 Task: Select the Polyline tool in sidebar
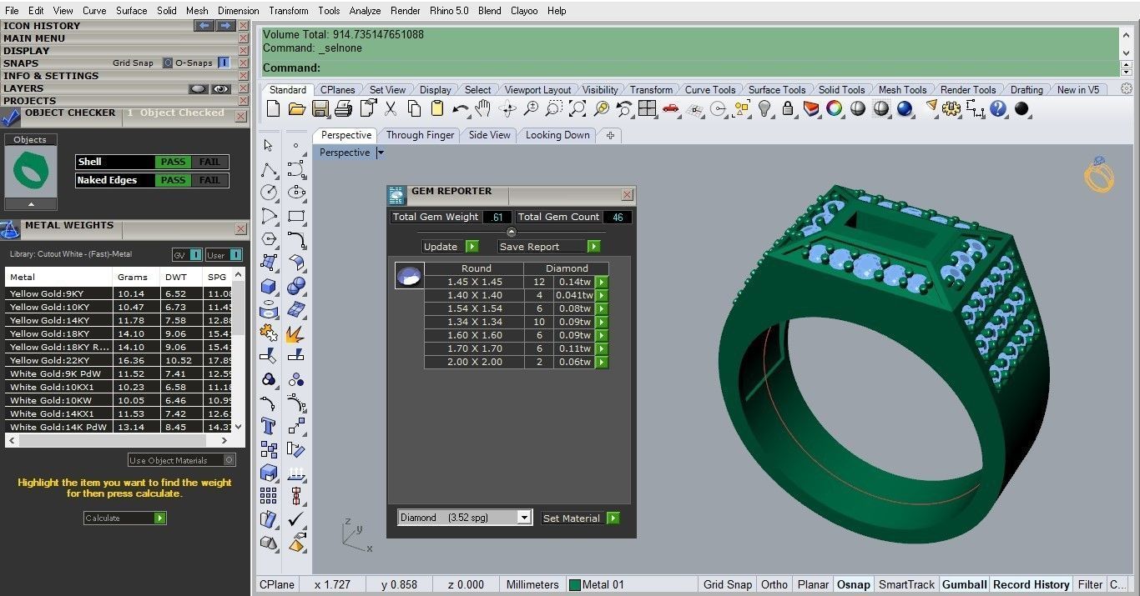(x=268, y=169)
